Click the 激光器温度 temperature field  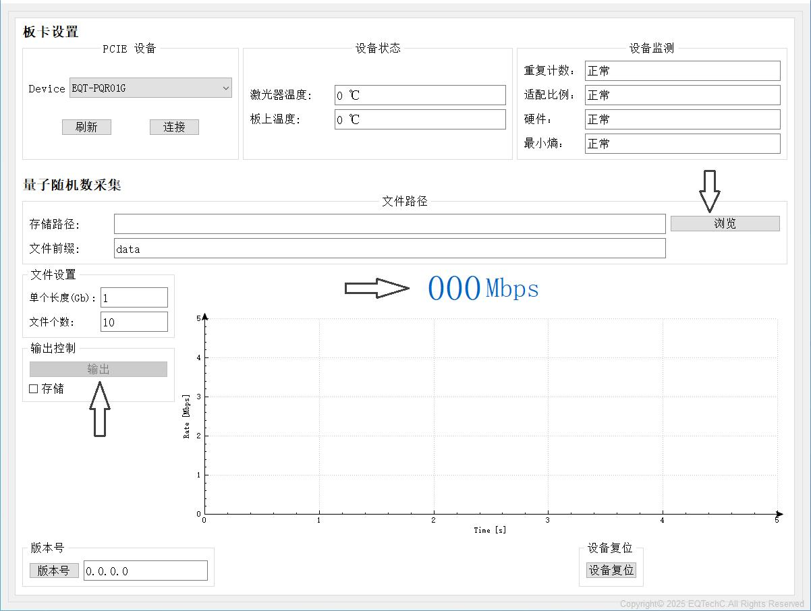click(420, 95)
